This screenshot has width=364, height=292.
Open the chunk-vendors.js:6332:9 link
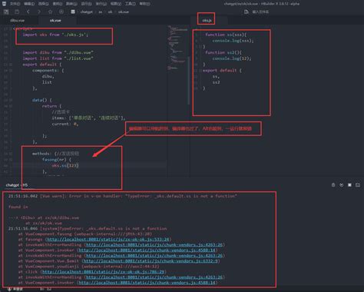tap(151, 261)
